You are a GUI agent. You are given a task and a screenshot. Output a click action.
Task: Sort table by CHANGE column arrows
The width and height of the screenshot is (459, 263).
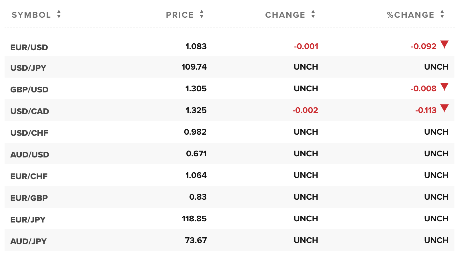pos(313,14)
